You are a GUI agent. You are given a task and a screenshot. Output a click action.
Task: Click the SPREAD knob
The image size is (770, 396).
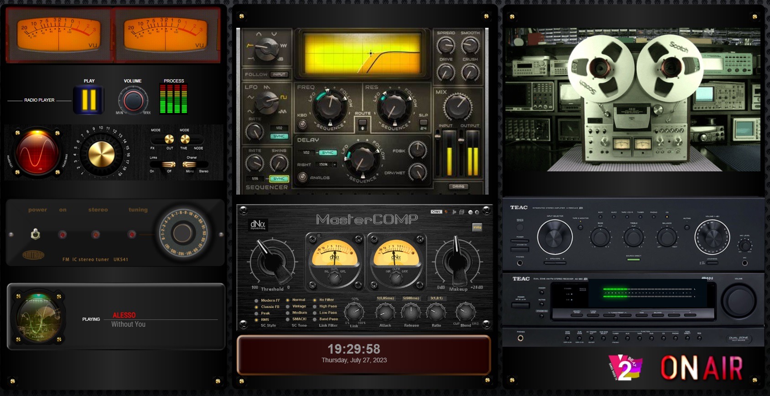pyautogui.click(x=446, y=46)
